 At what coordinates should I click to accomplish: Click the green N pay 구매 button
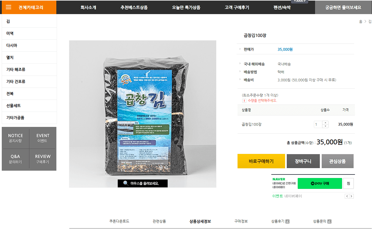click(x=320, y=183)
